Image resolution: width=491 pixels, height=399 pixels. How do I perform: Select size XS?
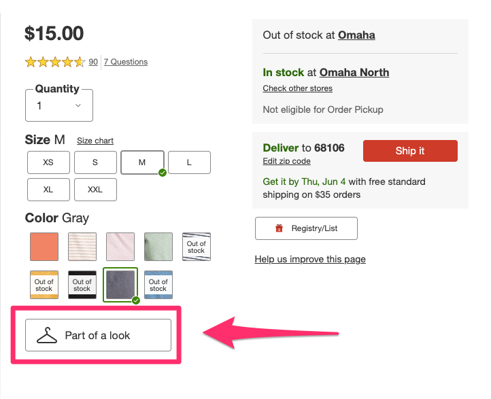(x=48, y=162)
